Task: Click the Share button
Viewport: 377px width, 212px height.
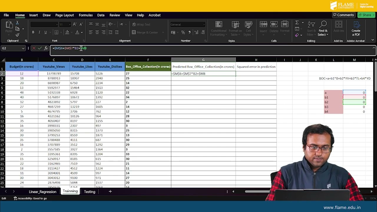Action: [366, 15]
